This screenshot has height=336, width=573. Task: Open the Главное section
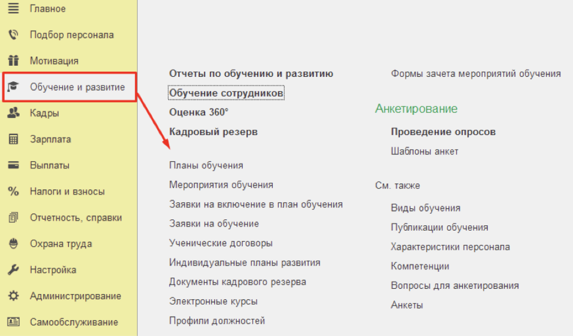pyautogui.click(x=48, y=9)
